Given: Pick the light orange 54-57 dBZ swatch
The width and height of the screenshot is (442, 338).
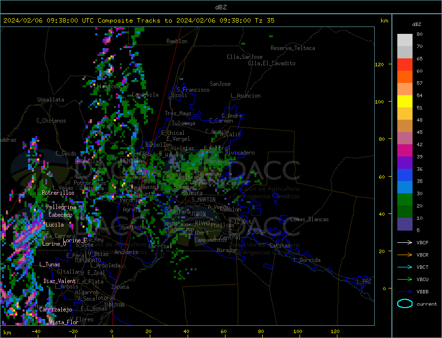Looking at the screenshot, I should pyautogui.click(x=405, y=89).
